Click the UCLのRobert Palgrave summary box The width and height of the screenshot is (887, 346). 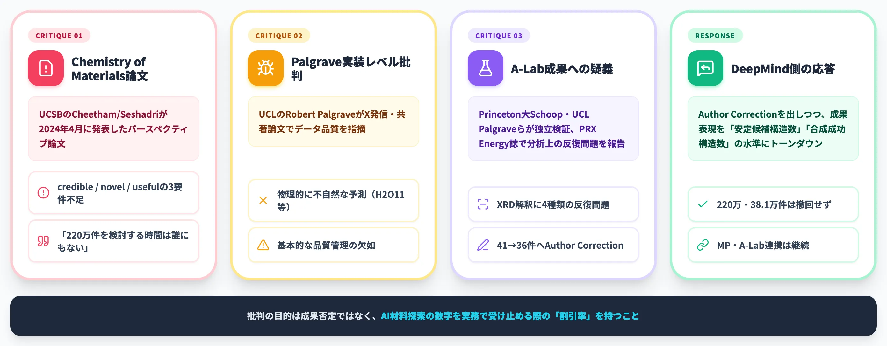point(333,121)
